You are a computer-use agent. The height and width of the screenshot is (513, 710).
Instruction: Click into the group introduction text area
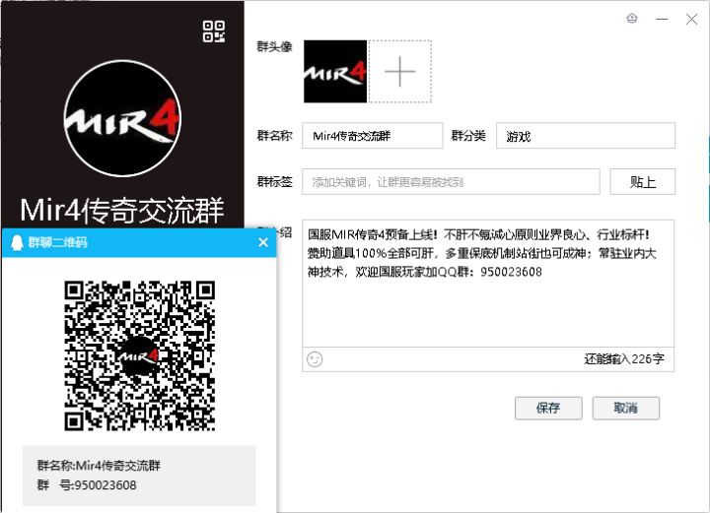(488, 284)
